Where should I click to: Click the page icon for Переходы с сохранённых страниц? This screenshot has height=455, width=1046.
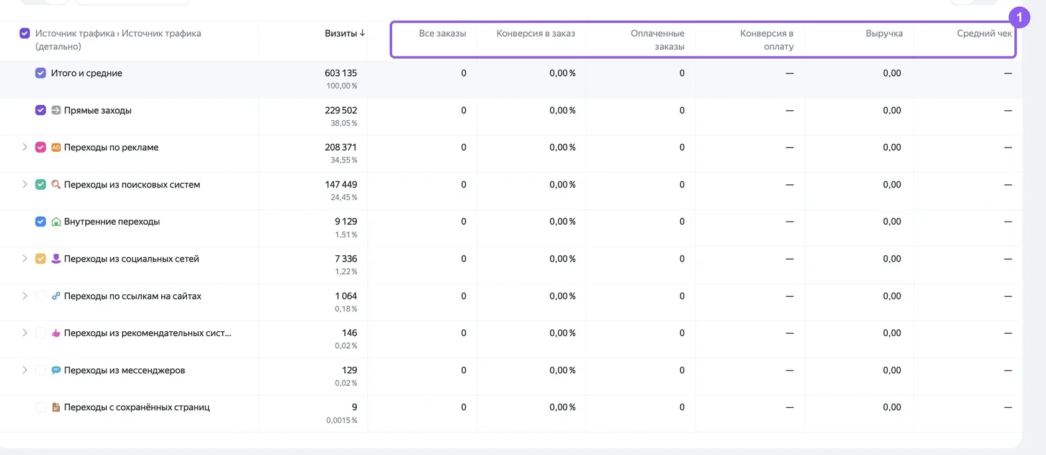[x=56, y=407]
